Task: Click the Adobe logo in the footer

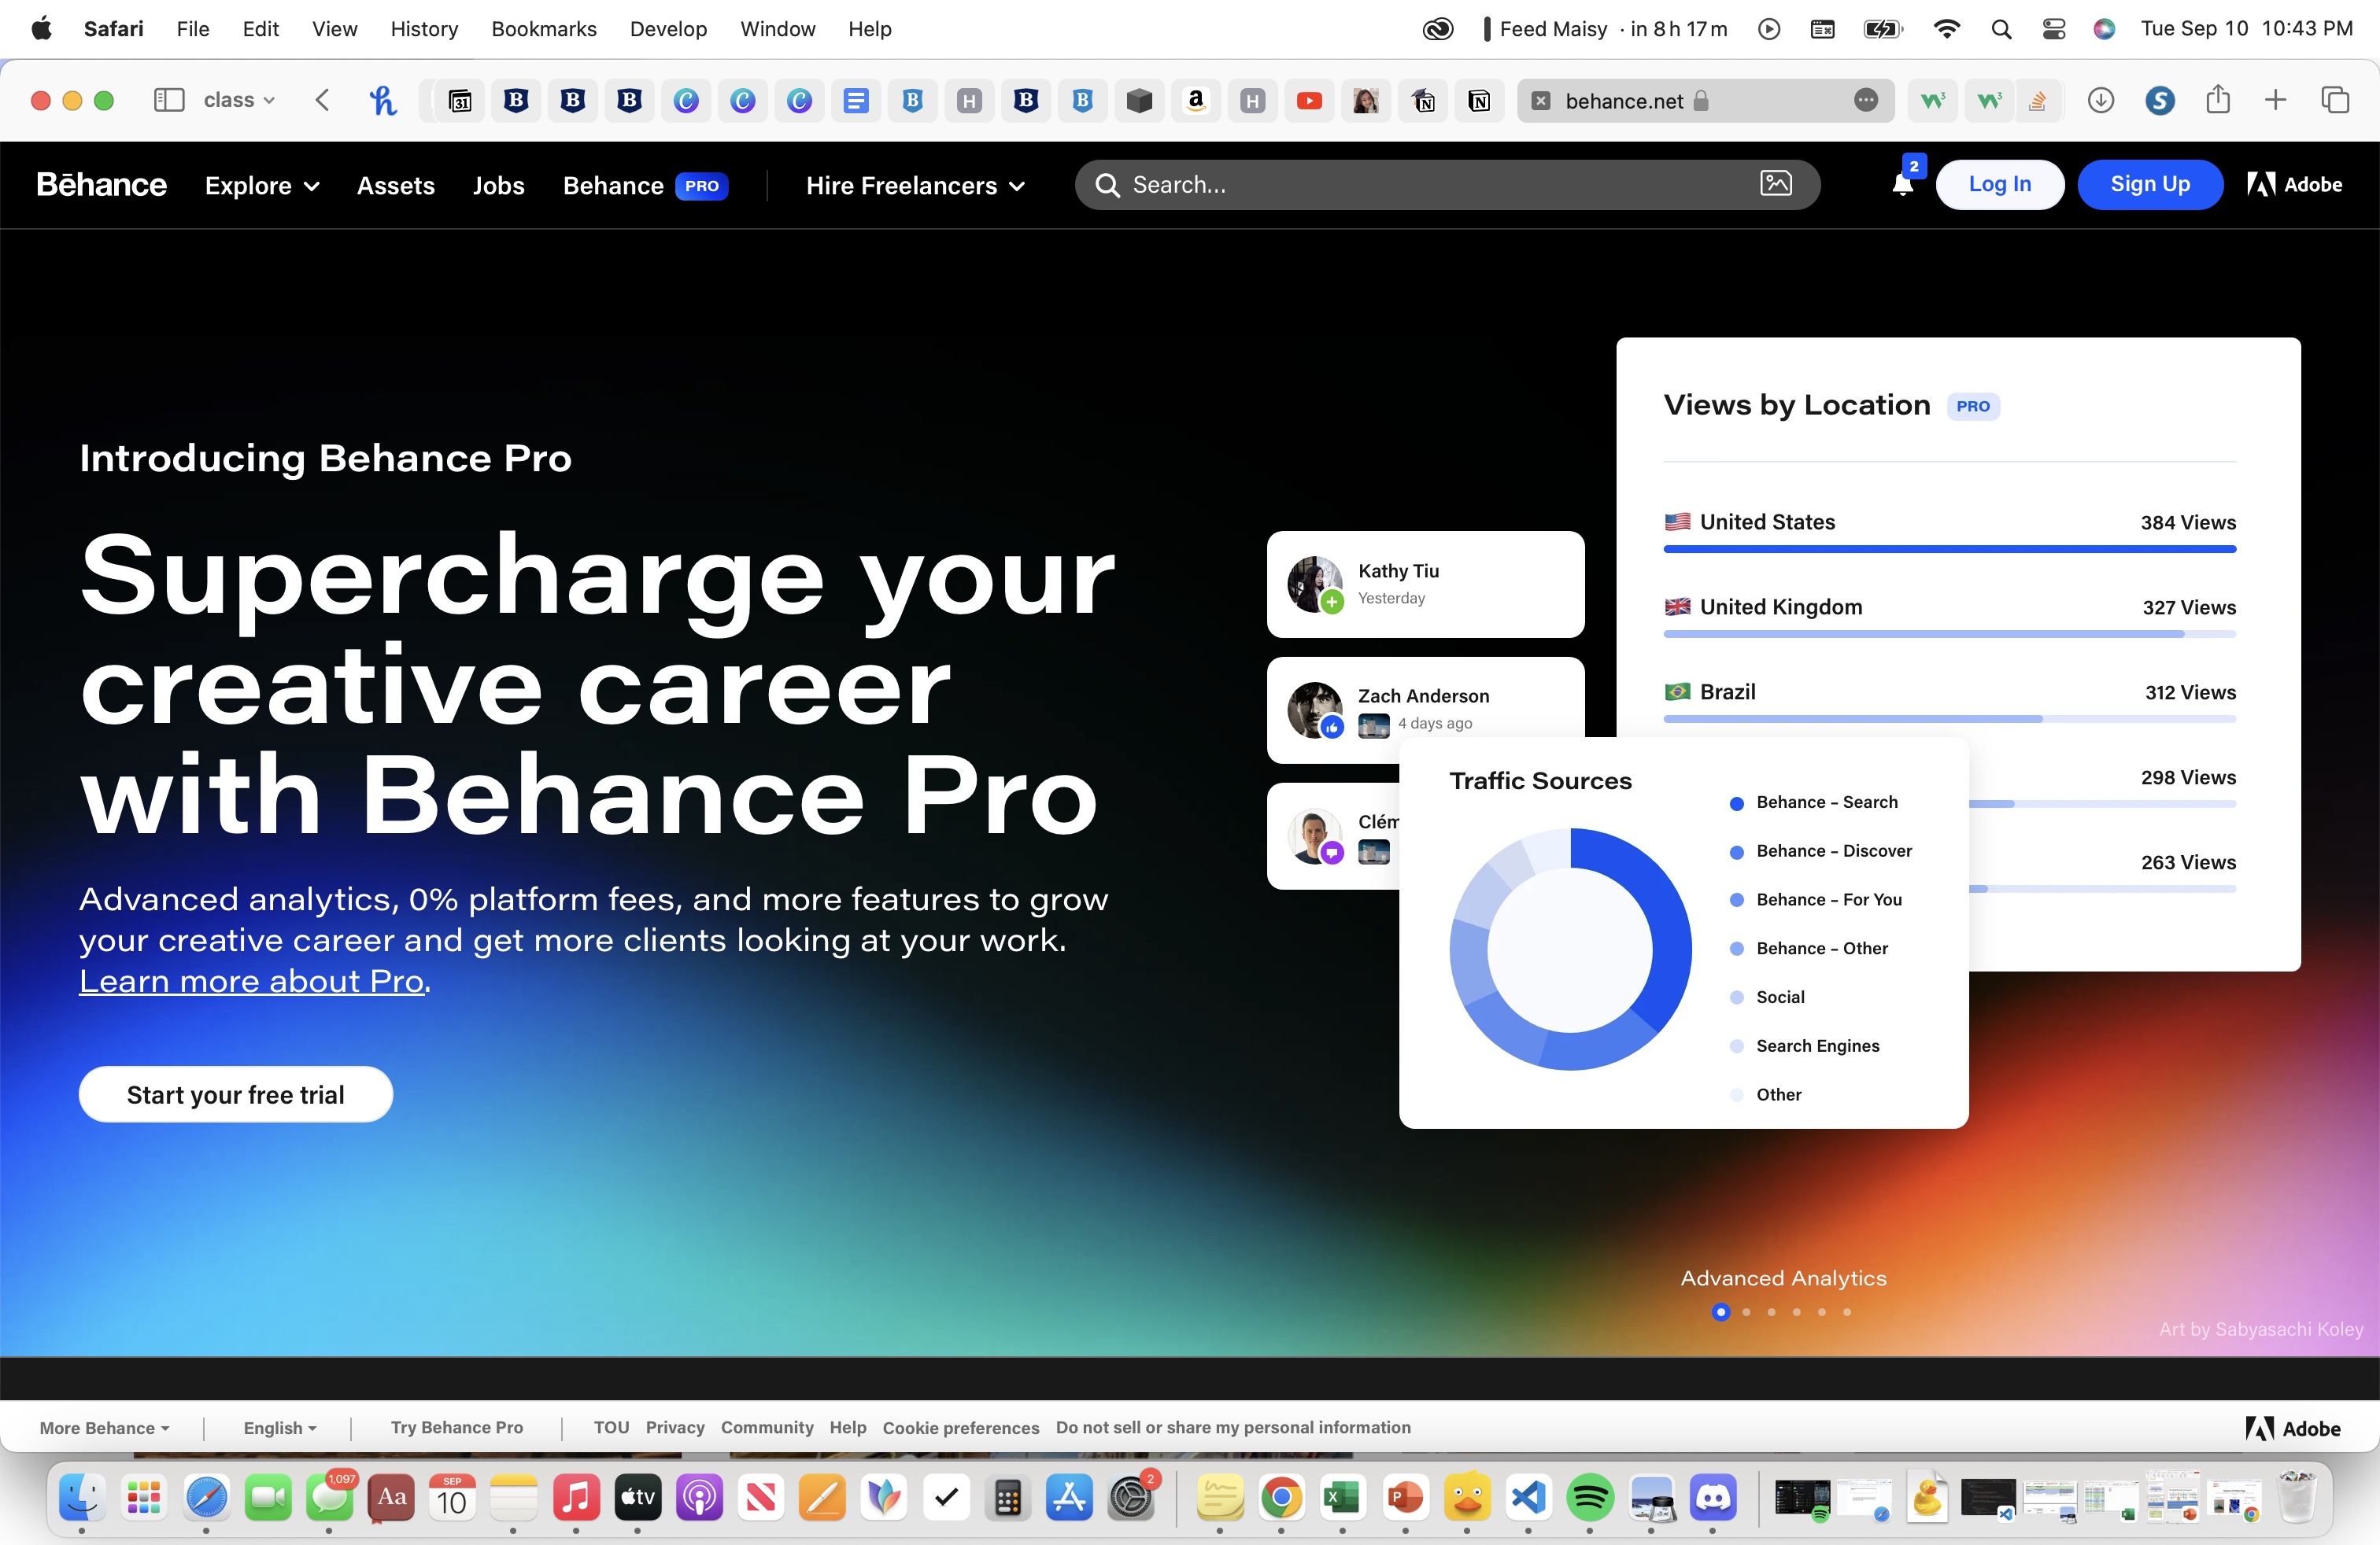Action: coord(2293,1429)
